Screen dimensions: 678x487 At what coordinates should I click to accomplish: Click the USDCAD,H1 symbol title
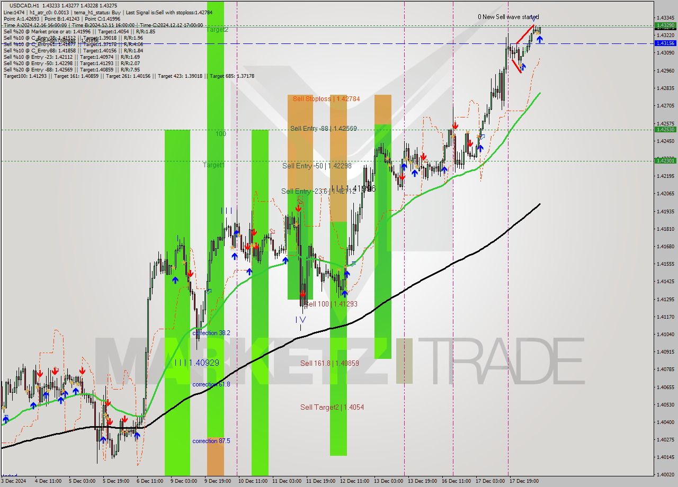pos(24,5)
